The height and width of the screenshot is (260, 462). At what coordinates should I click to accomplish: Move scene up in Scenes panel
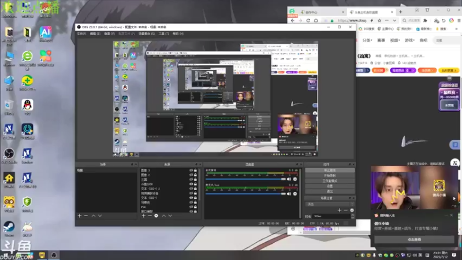coord(94,216)
